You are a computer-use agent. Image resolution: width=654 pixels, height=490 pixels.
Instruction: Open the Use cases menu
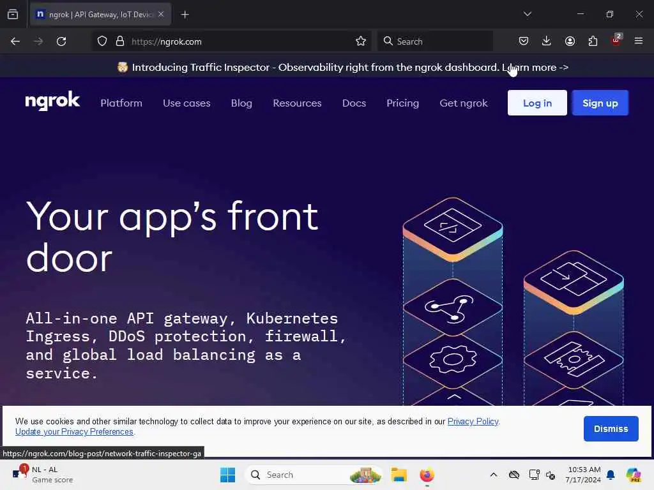pos(186,103)
